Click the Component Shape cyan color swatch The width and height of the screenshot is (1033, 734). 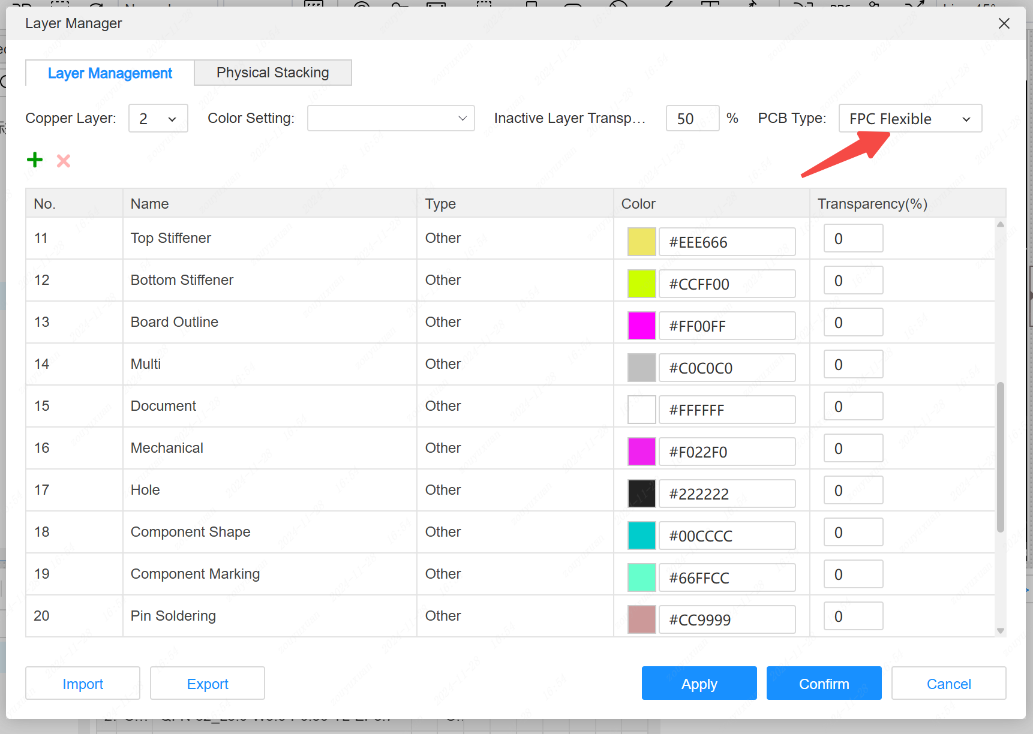pos(641,536)
